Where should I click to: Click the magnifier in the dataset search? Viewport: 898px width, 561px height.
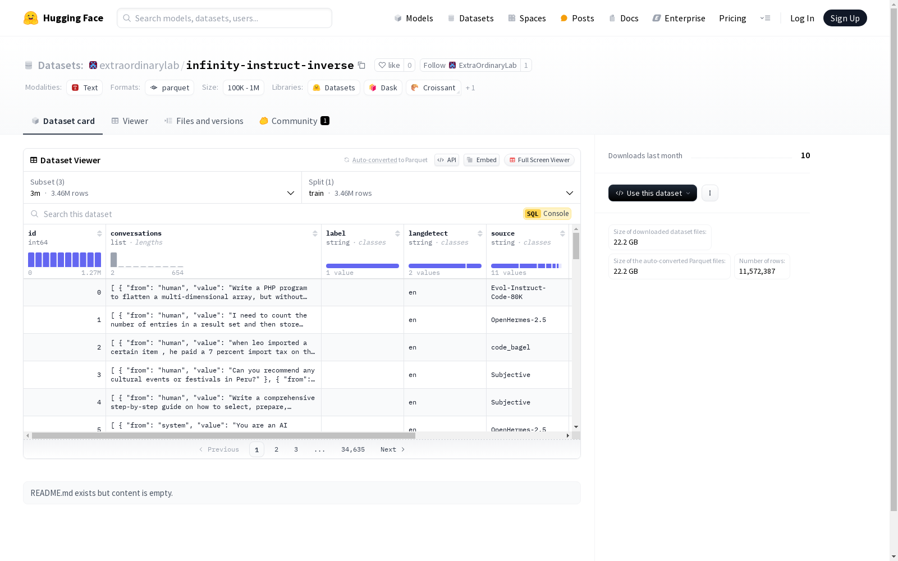coord(35,214)
